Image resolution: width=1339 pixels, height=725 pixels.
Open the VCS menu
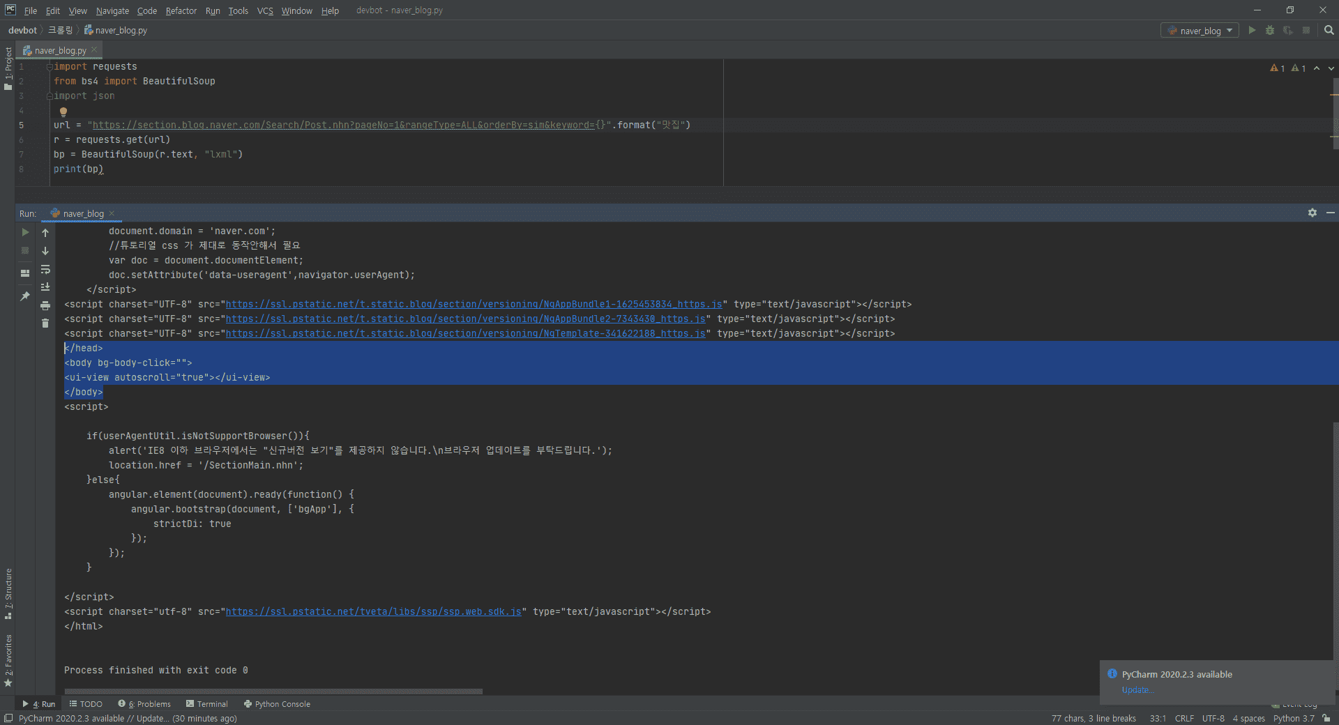265,10
